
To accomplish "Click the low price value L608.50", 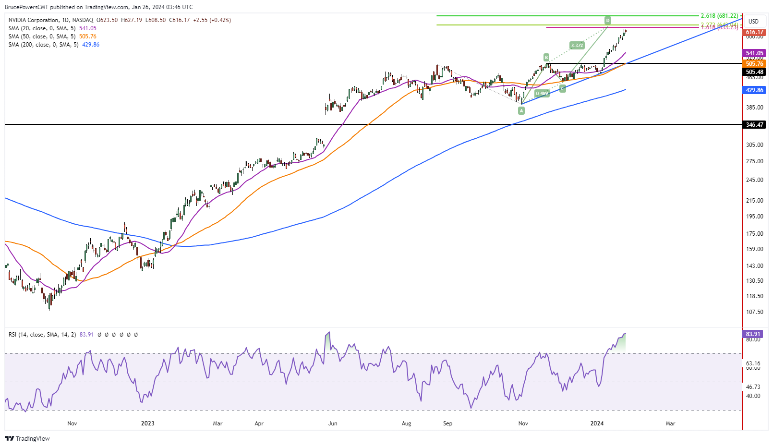I will [156, 20].
